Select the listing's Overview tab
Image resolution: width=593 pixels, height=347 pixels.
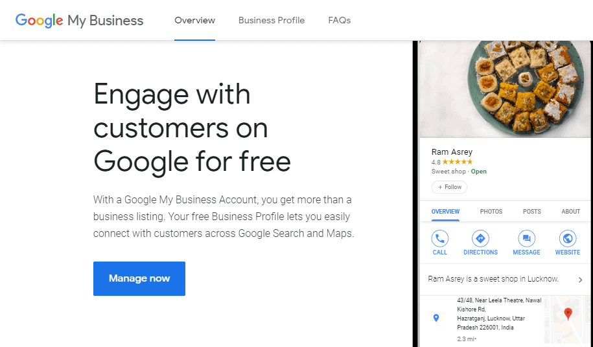445,212
